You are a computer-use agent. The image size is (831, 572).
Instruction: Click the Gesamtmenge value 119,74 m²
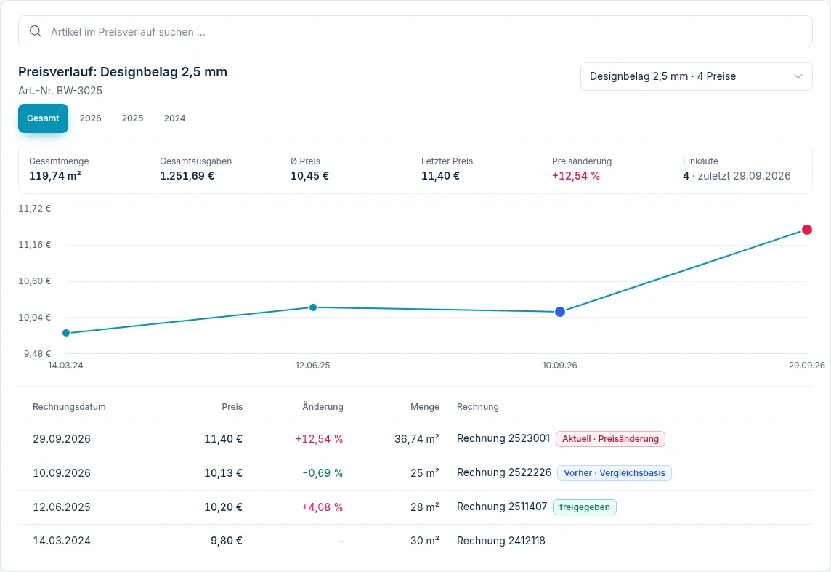55,175
